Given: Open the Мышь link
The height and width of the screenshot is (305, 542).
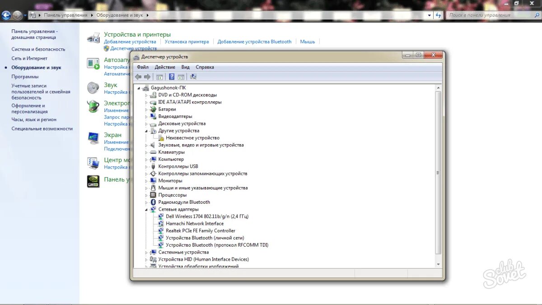Looking at the screenshot, I should pos(308,42).
